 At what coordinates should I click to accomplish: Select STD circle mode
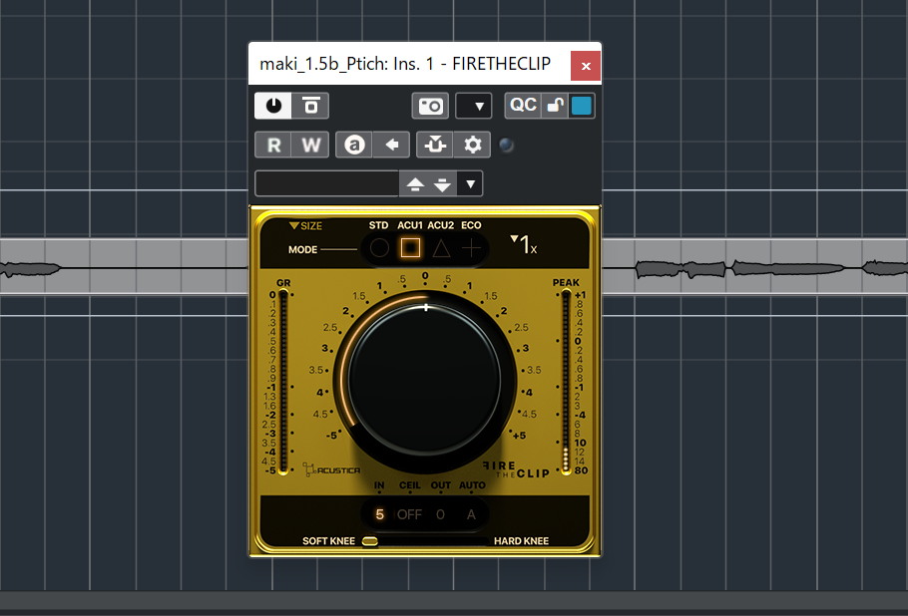coord(379,248)
